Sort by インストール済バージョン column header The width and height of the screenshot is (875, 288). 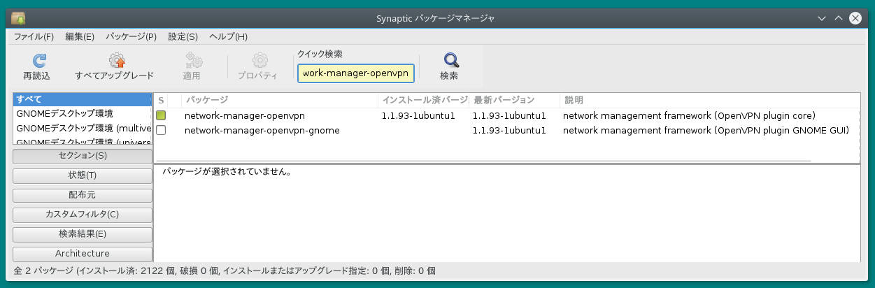(423, 100)
